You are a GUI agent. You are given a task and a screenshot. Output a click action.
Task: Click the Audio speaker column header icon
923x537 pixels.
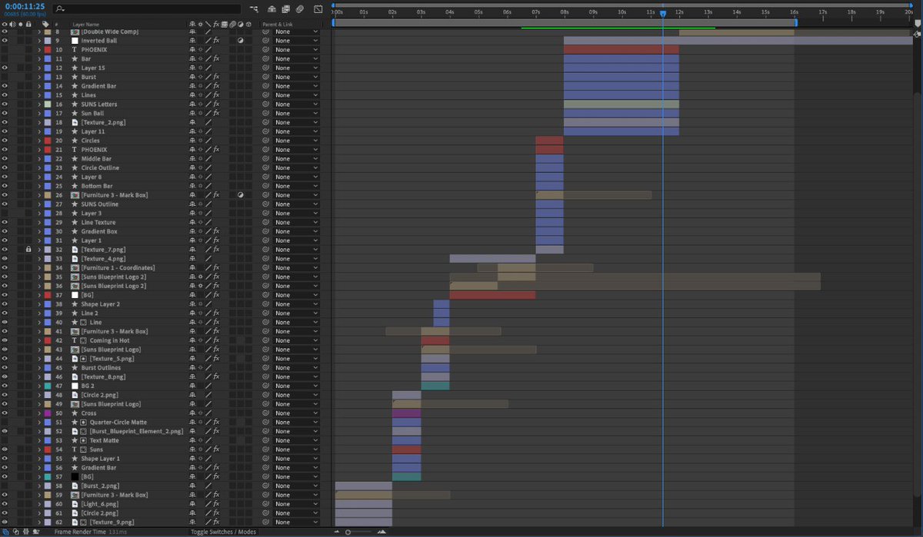(12, 24)
